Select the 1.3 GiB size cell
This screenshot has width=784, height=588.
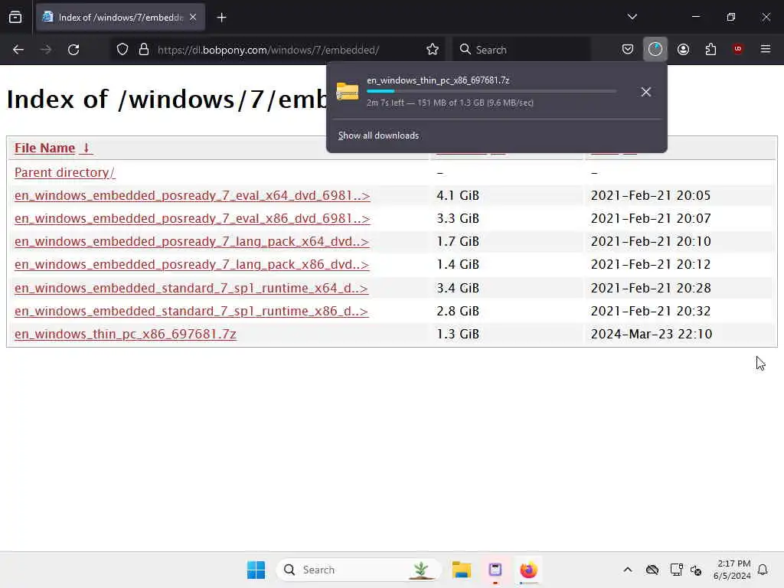[x=458, y=334]
